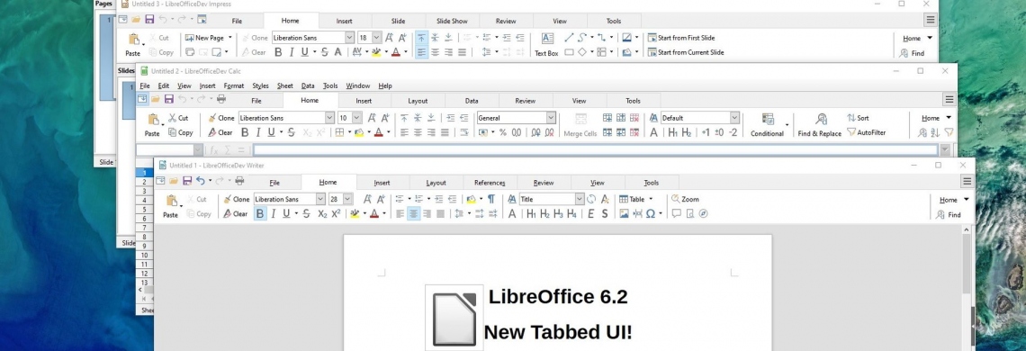Click the Print icon in Writer
This screenshot has width=1026, height=351.
[x=239, y=181]
